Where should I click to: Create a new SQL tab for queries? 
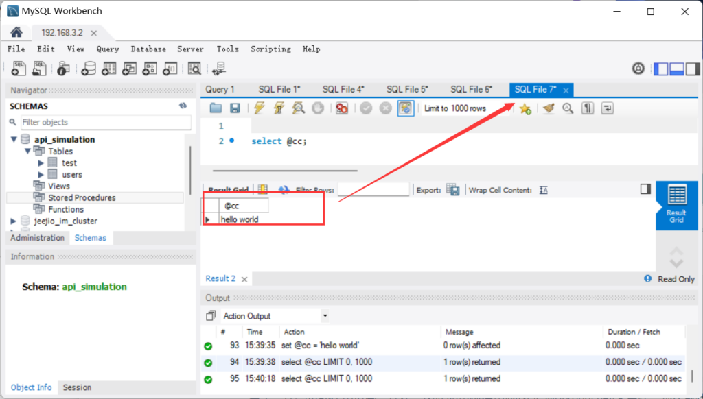pyautogui.click(x=19, y=69)
